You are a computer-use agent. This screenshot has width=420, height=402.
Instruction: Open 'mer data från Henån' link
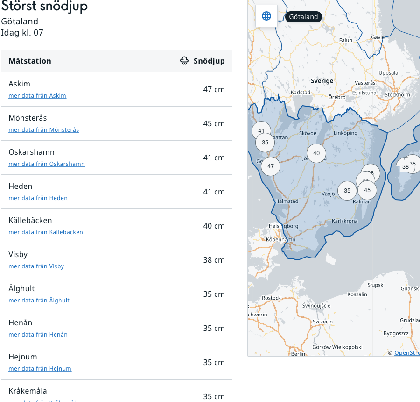click(x=38, y=335)
